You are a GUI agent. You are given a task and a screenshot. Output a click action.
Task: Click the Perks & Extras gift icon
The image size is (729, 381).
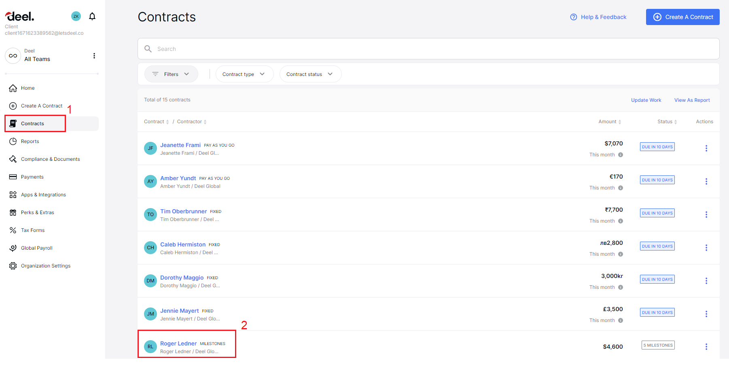coord(13,212)
